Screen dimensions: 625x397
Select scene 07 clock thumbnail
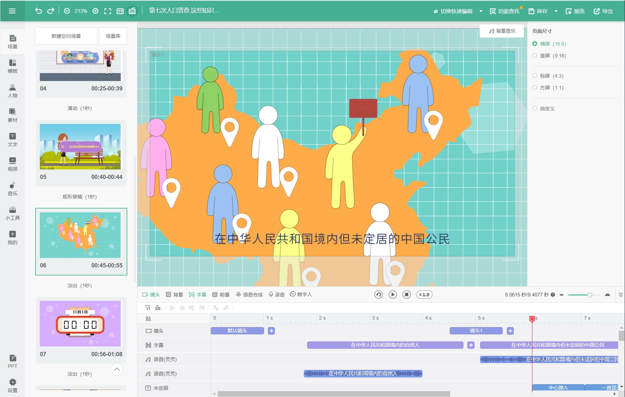[x=80, y=324]
